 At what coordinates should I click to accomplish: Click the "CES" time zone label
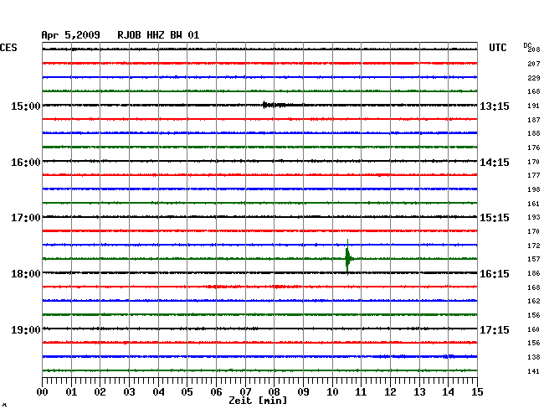click(x=8, y=48)
